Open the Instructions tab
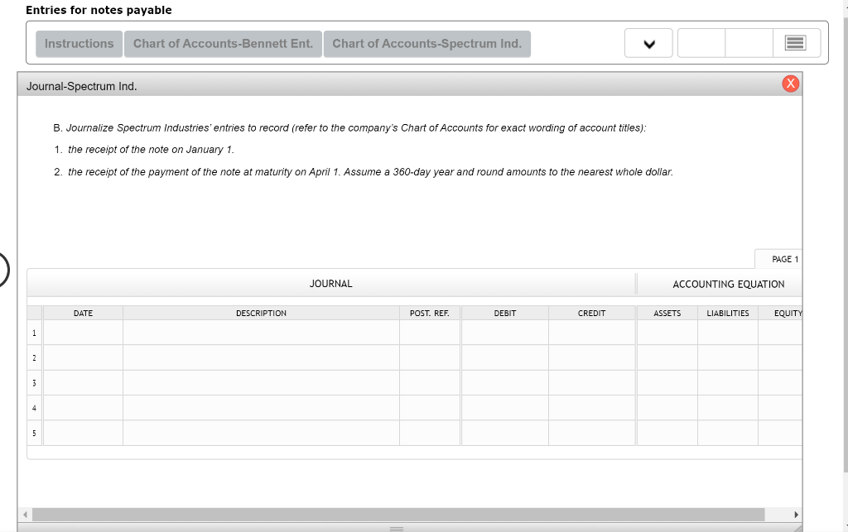848x532 pixels. click(79, 44)
